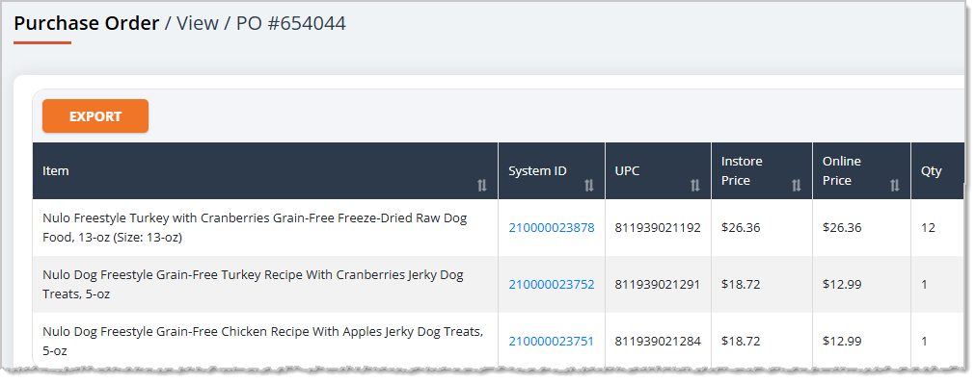Screen dimensions: 976x383
Task: Click UPC value 811939021291
Action: [x=658, y=284]
